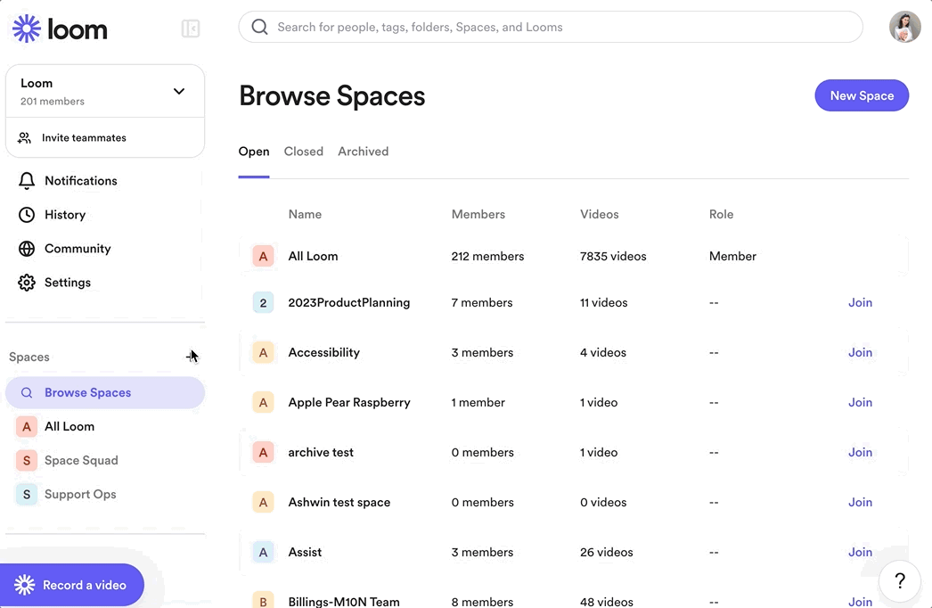Click the New Space button
This screenshot has width=932, height=608.
[x=861, y=95]
